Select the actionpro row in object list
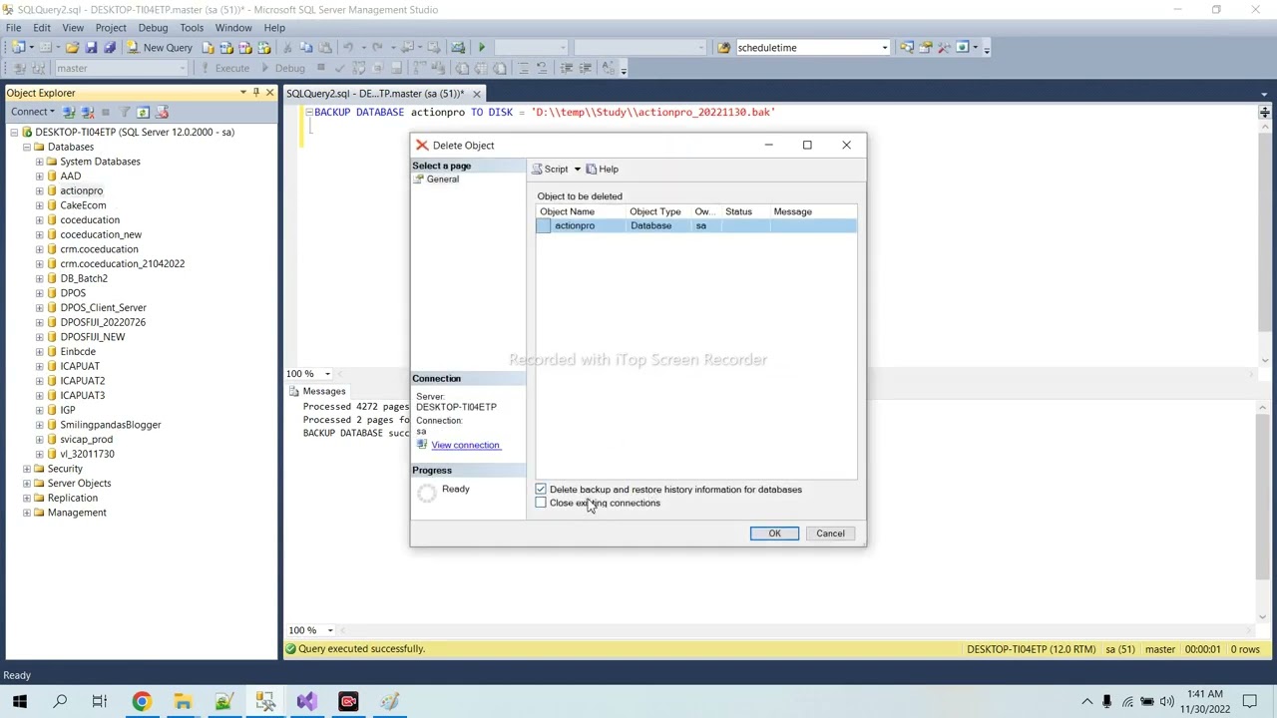The width and height of the screenshot is (1277, 718). (x=695, y=226)
